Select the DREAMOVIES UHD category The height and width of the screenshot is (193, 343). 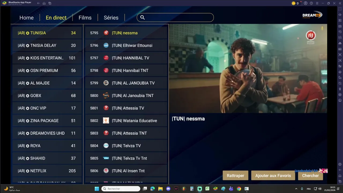pos(47,133)
